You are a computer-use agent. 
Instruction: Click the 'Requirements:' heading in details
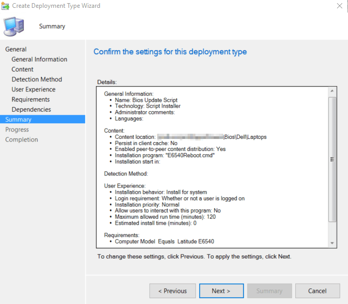[x=122, y=235]
